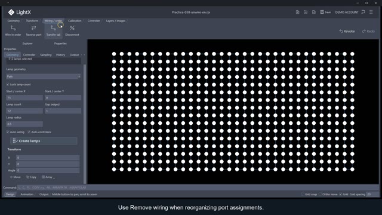The width and height of the screenshot is (382, 215).
Task: Click the Wire in order tool
Action: 13,30
